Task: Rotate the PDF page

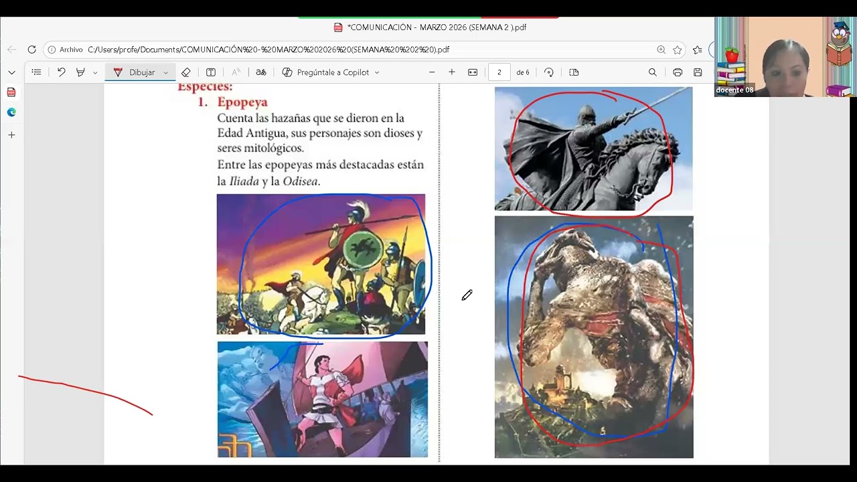Action: click(549, 72)
